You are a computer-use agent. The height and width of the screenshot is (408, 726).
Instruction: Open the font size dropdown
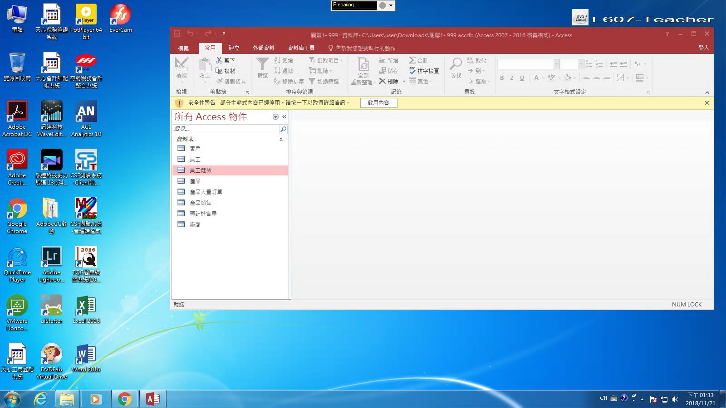581,64
